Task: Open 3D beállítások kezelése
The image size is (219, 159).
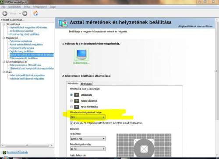Action: coord(21,31)
